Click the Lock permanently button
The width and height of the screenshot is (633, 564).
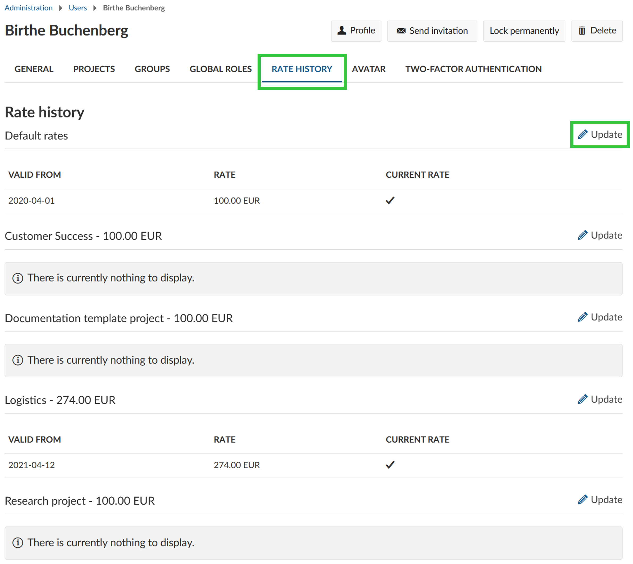point(524,31)
